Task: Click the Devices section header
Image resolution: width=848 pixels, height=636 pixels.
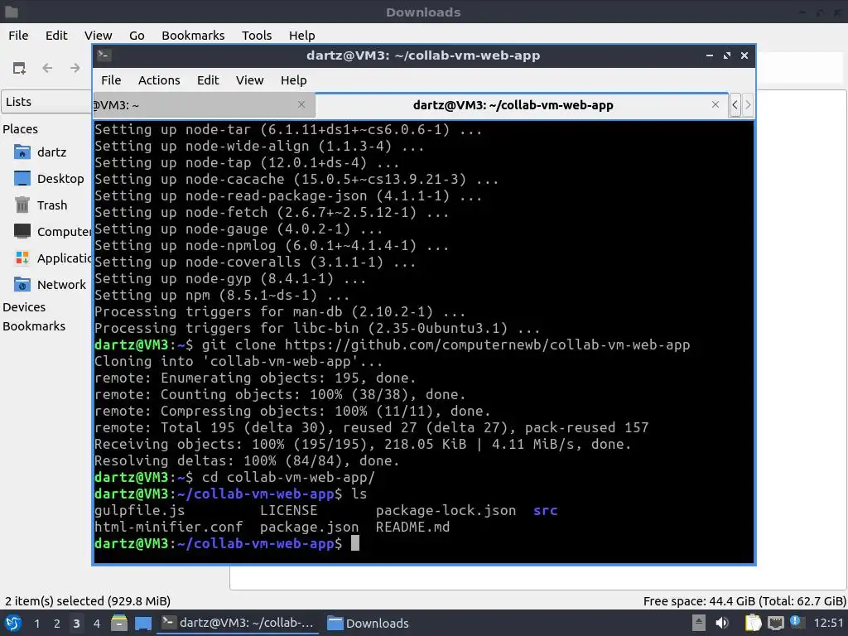Action: 24,307
